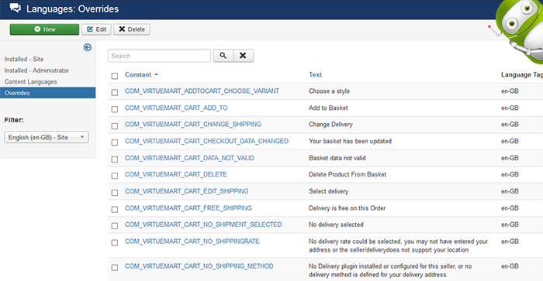Click the 'Select delivery' text cell
543x281 pixels.
[x=329, y=191]
